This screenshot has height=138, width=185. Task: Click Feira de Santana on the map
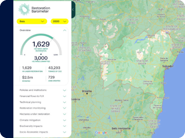[164, 59]
